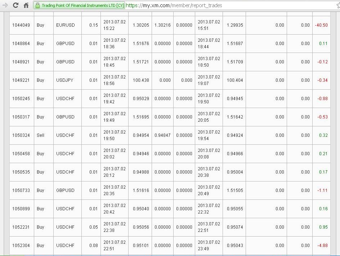Image resolution: width=340 pixels, height=256 pixels.
Task: Click the -40.50 loss value
Action: (x=321, y=25)
